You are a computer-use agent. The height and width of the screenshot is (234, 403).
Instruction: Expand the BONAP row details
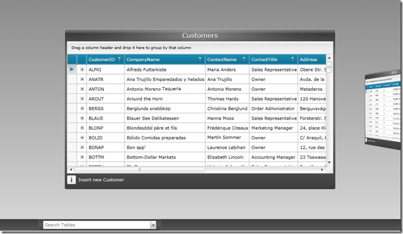[82, 147]
